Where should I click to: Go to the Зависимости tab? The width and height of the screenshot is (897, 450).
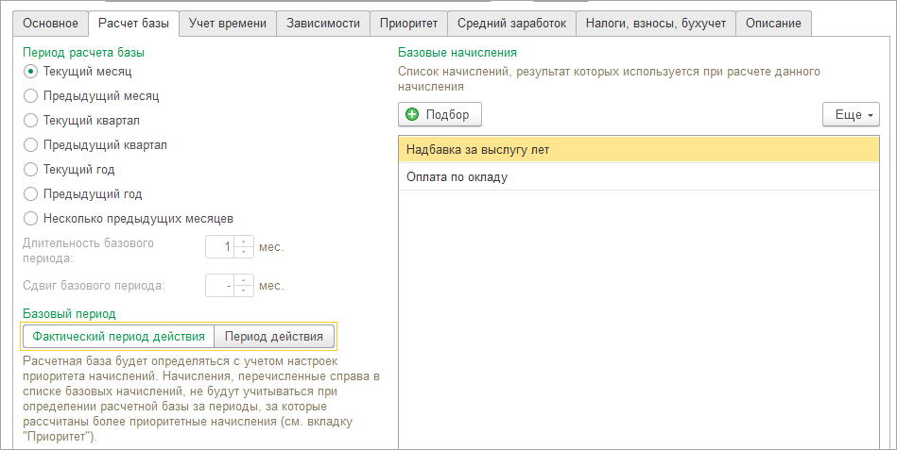pos(322,23)
